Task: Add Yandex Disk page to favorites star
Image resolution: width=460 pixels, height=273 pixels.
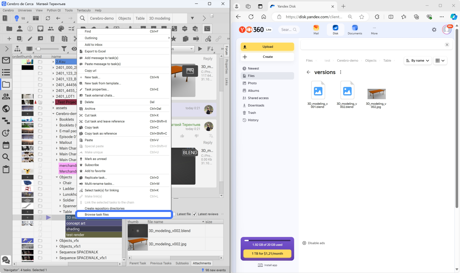Action: (362, 17)
